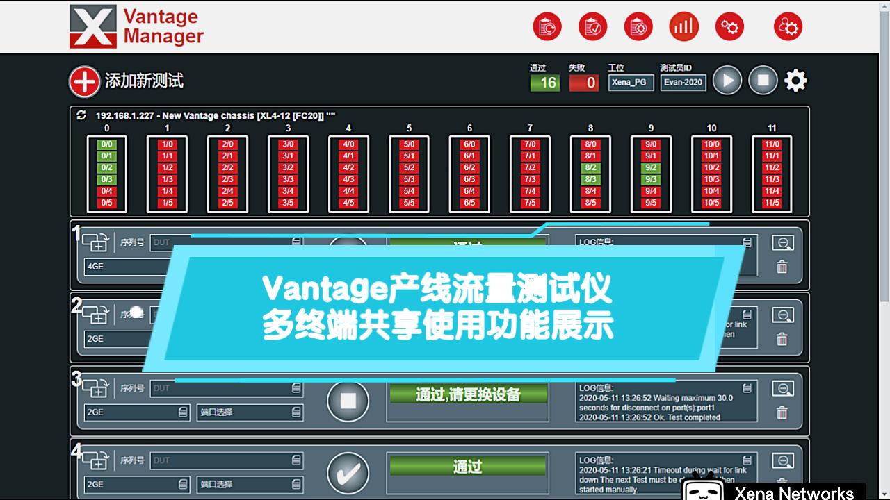The width and height of the screenshot is (890, 500).
Task: Click the test validation clipboard icon
Action: [592, 26]
